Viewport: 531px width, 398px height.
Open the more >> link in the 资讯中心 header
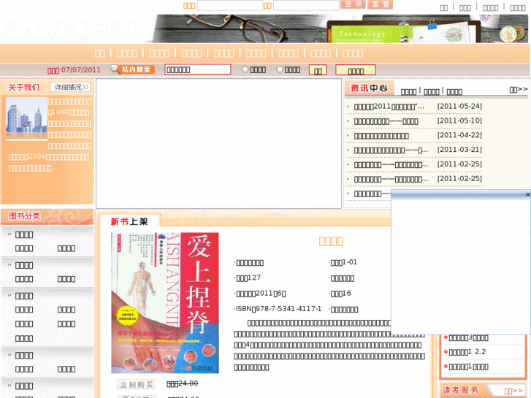click(519, 89)
